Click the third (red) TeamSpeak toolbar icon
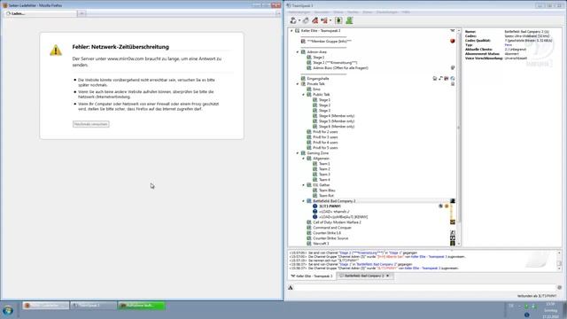The width and height of the screenshot is (567, 319). click(x=315, y=20)
